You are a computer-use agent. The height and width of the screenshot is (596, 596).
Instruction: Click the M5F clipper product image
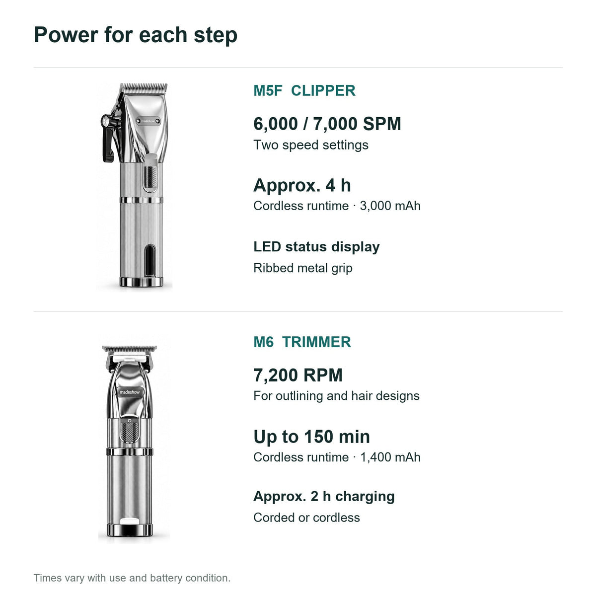134,186
